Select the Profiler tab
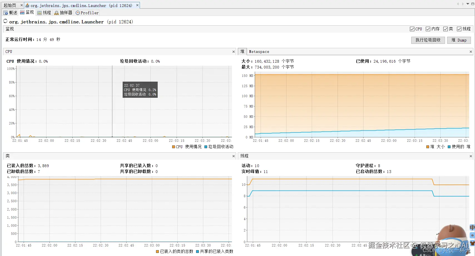The image size is (475, 256). click(x=87, y=13)
